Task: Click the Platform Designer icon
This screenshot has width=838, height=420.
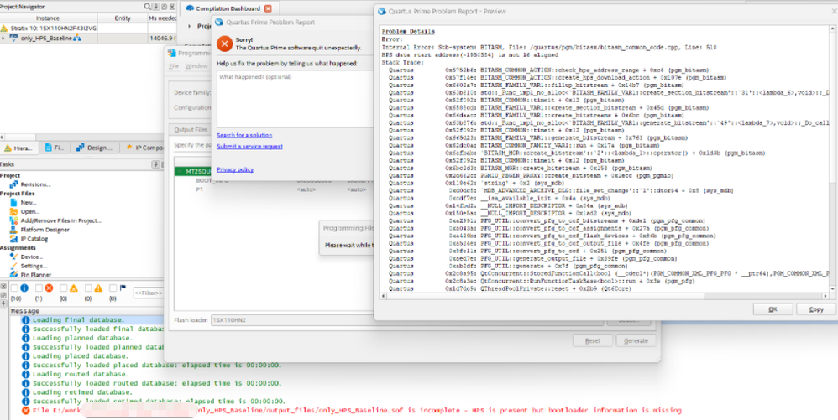Action: (x=14, y=230)
